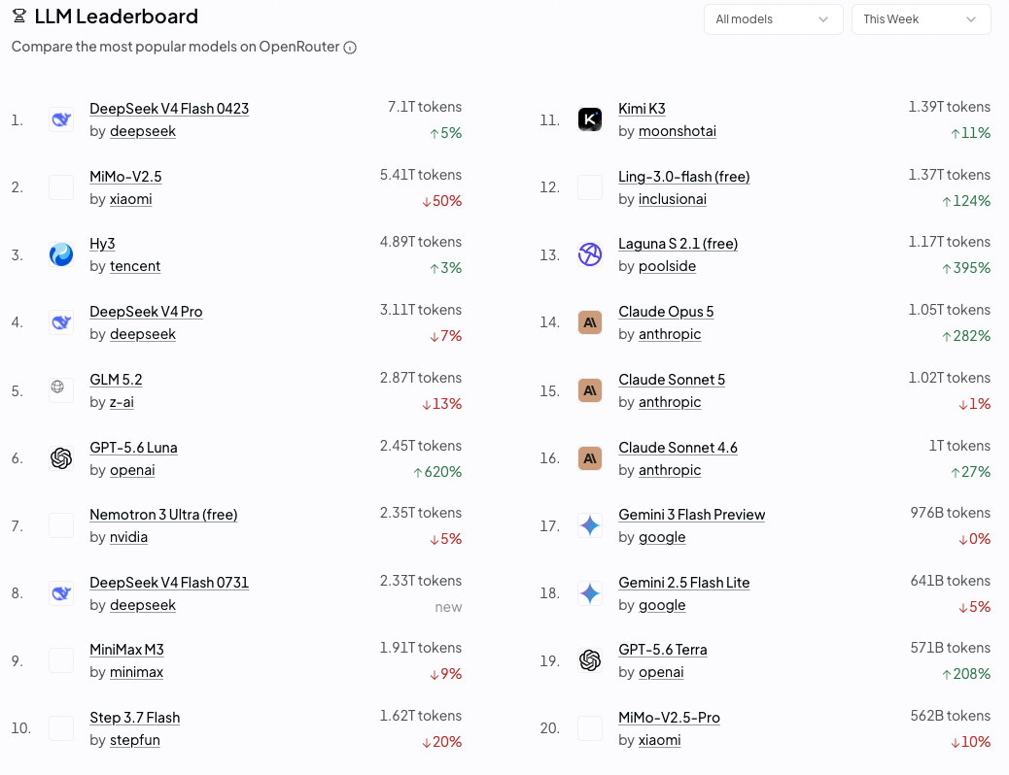The image size is (1009, 775).
Task: Click the DeepSeek logo beside V4 Flash 0731
Action: pos(61,593)
